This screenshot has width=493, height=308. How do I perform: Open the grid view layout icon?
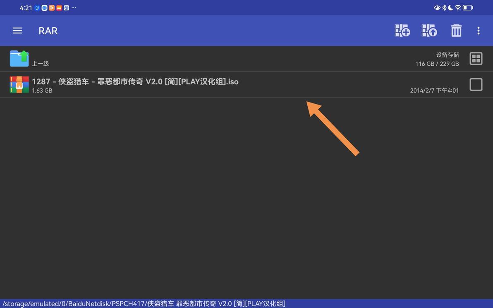[x=476, y=58]
